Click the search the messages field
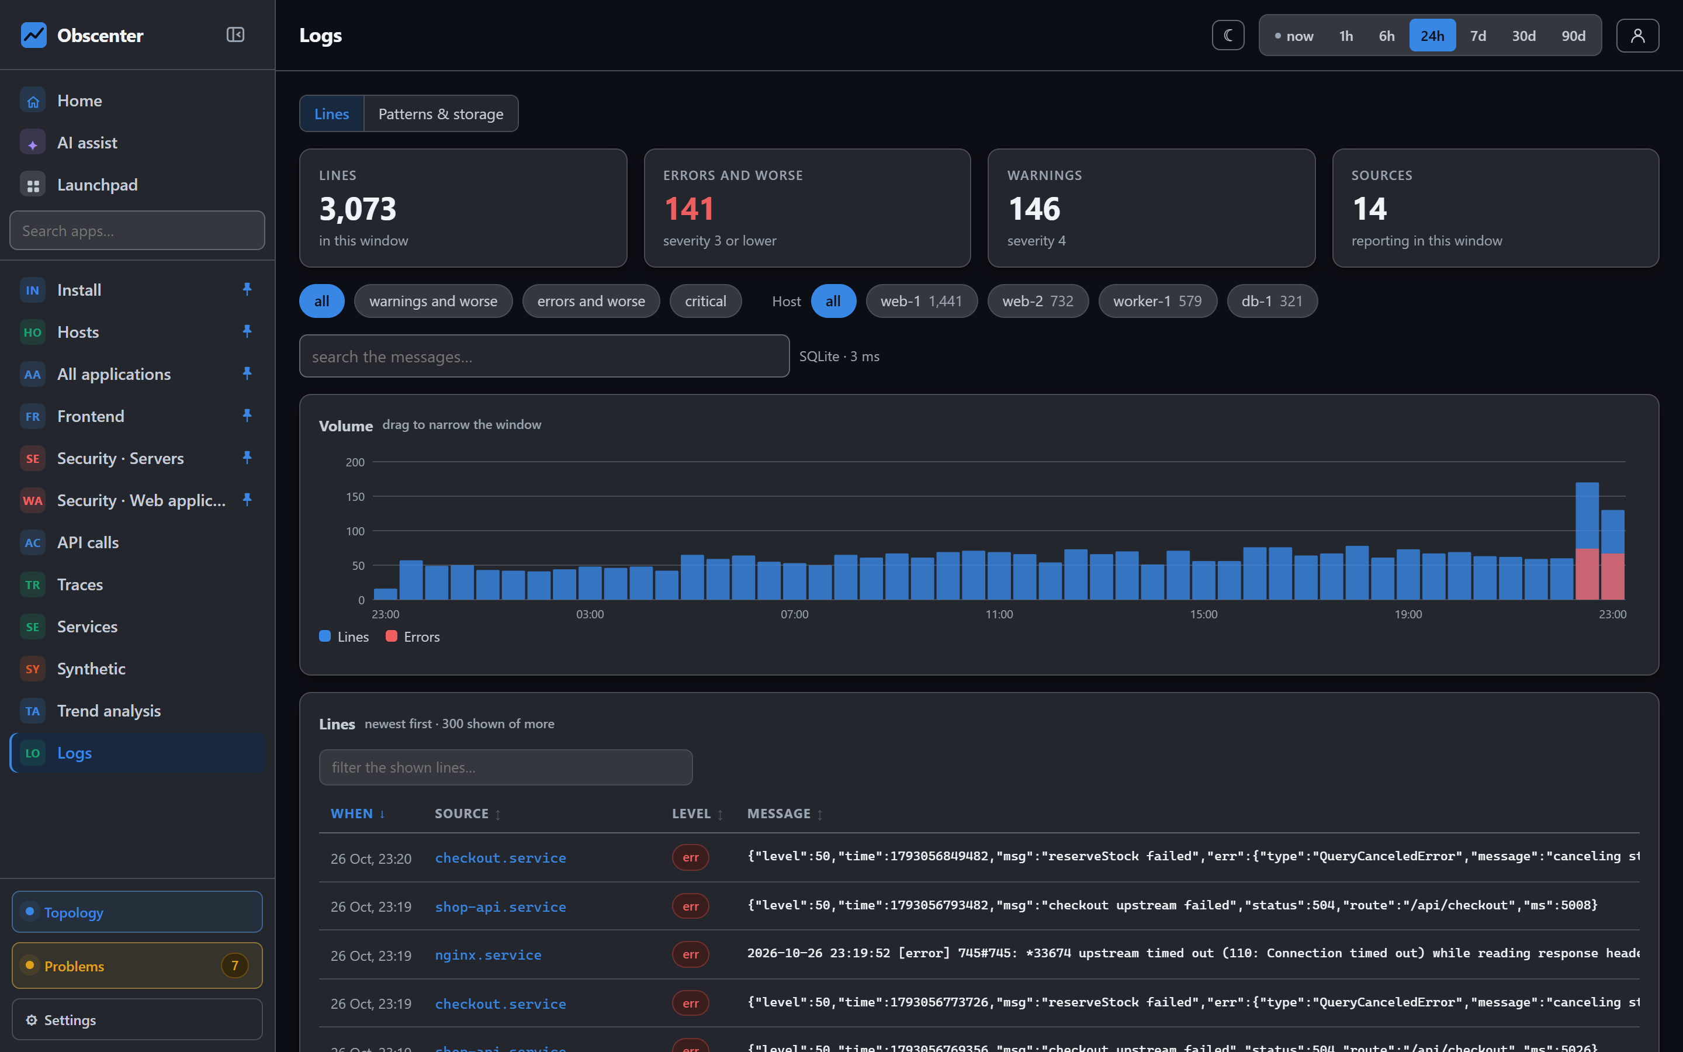The height and width of the screenshot is (1052, 1683). pyautogui.click(x=544, y=357)
